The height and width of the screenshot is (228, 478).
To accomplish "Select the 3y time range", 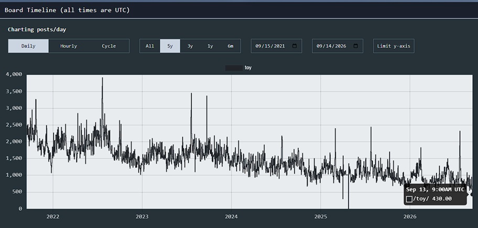I will click(190, 46).
